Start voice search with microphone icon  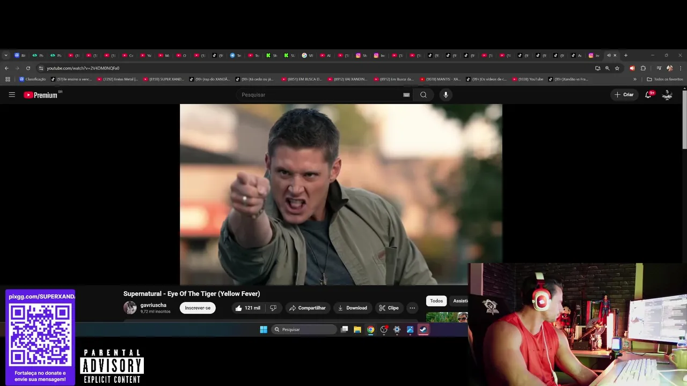coord(445,95)
